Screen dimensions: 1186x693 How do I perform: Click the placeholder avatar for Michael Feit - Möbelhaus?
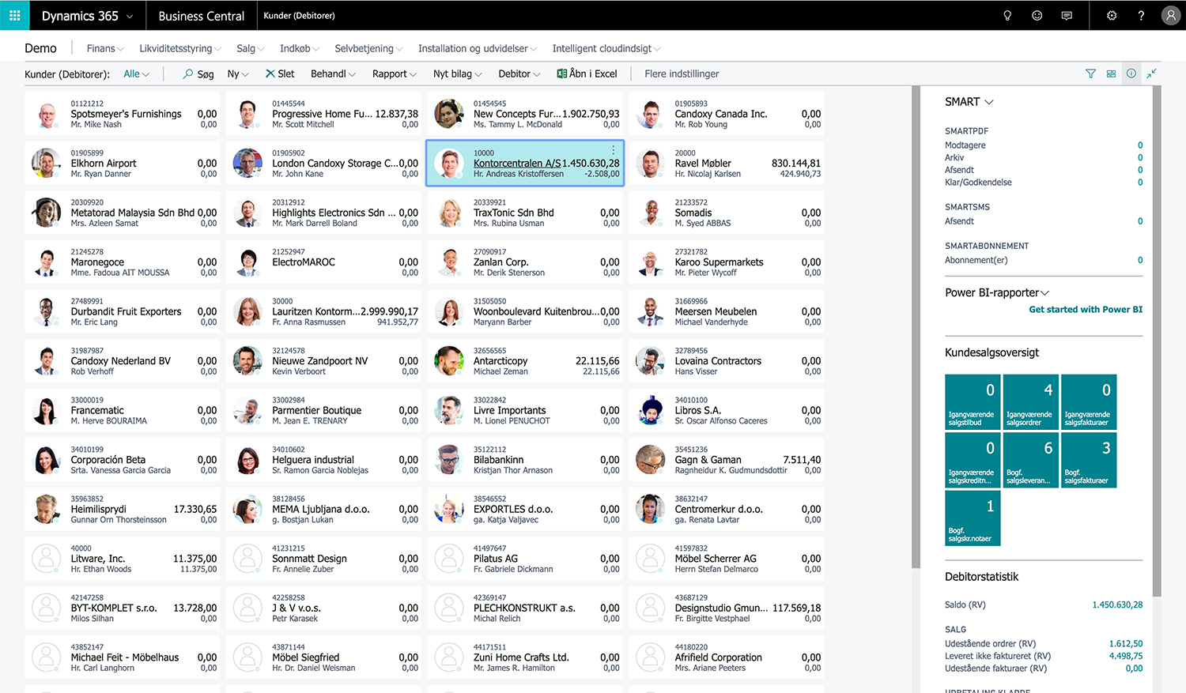46,657
